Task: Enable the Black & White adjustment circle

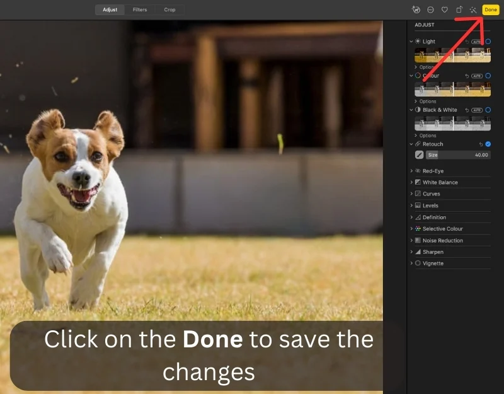Action: pos(488,110)
